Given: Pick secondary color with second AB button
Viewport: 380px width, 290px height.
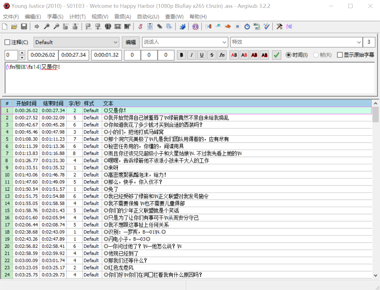Looking at the screenshot, I should (x=244, y=55).
